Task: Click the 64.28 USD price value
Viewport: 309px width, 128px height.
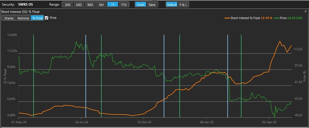Action: click(295, 18)
